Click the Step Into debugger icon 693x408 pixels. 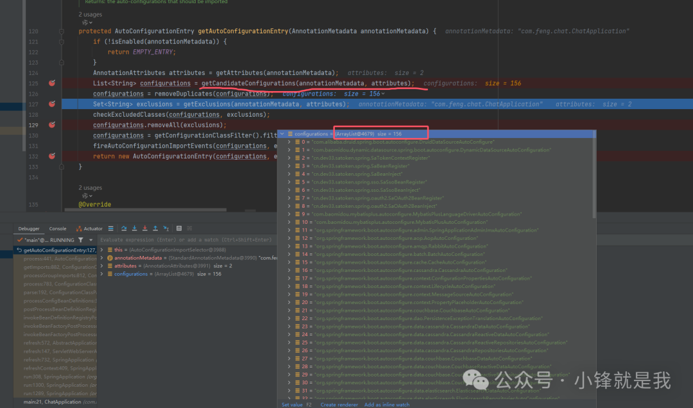tap(134, 228)
